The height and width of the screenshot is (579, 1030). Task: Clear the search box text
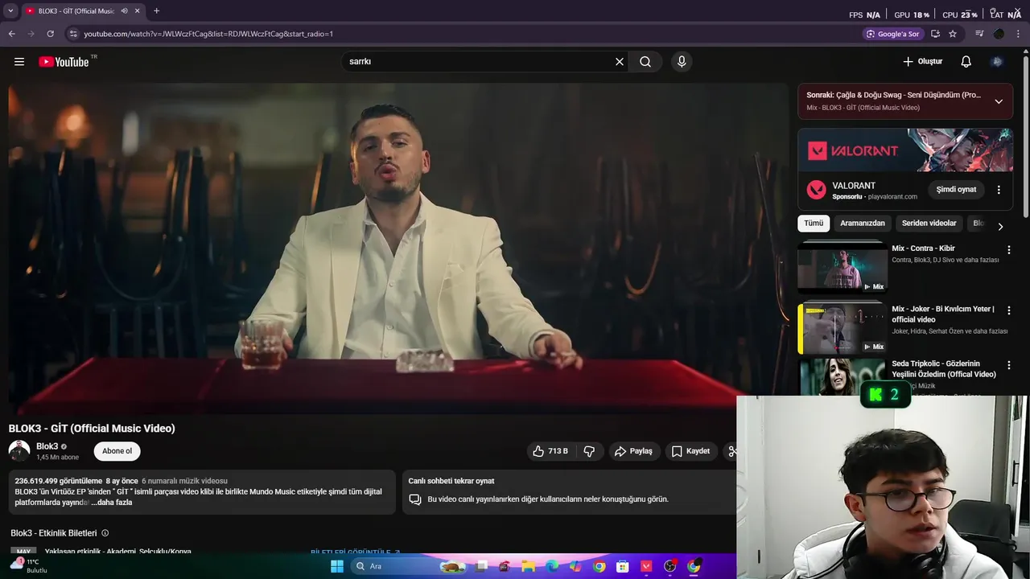click(x=620, y=61)
